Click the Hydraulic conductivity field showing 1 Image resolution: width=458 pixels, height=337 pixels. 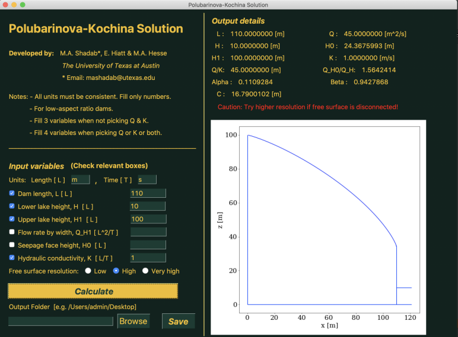click(x=148, y=258)
